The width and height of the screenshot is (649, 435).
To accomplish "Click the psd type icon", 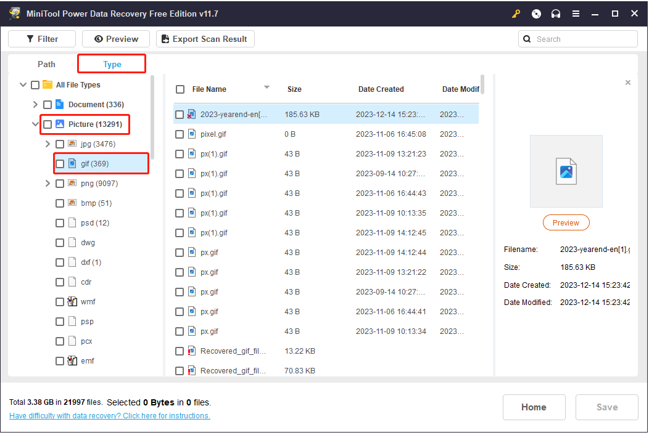I will click(72, 222).
